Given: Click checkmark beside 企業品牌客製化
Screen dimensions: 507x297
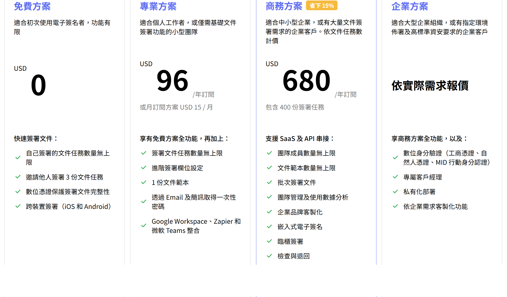Looking at the screenshot, I should 269,212.
